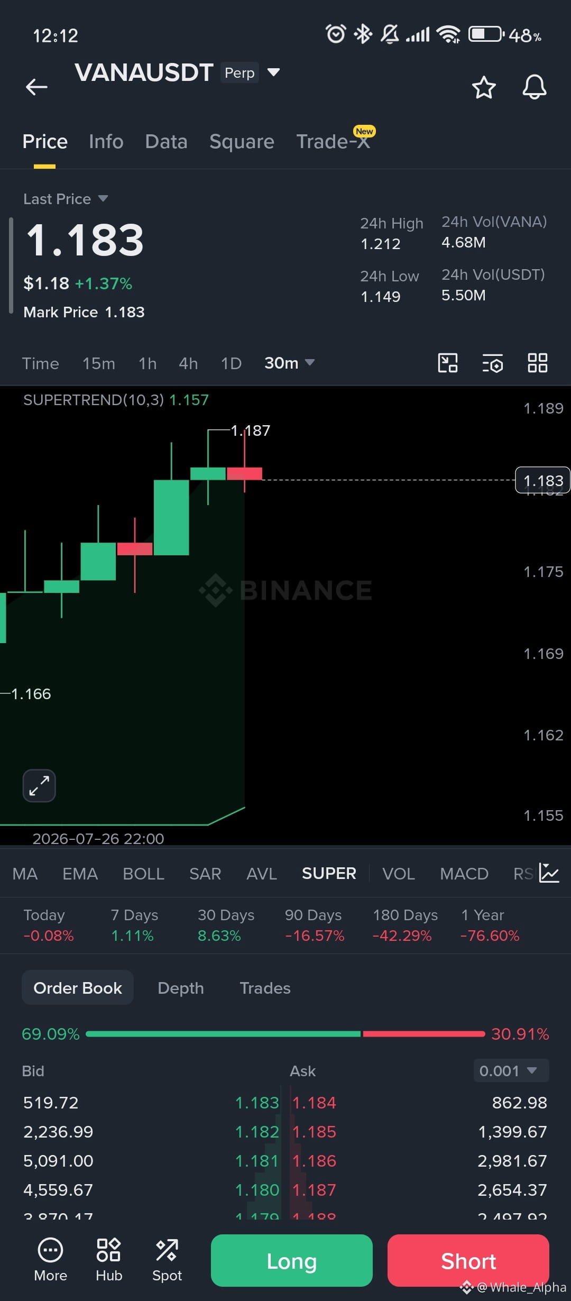Screen dimensions: 571x1301
Task: Tap the alarm clock status icon
Action: (x=336, y=34)
